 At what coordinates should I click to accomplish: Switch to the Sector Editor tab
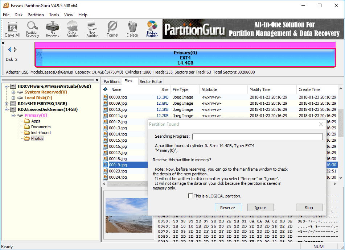151,81
